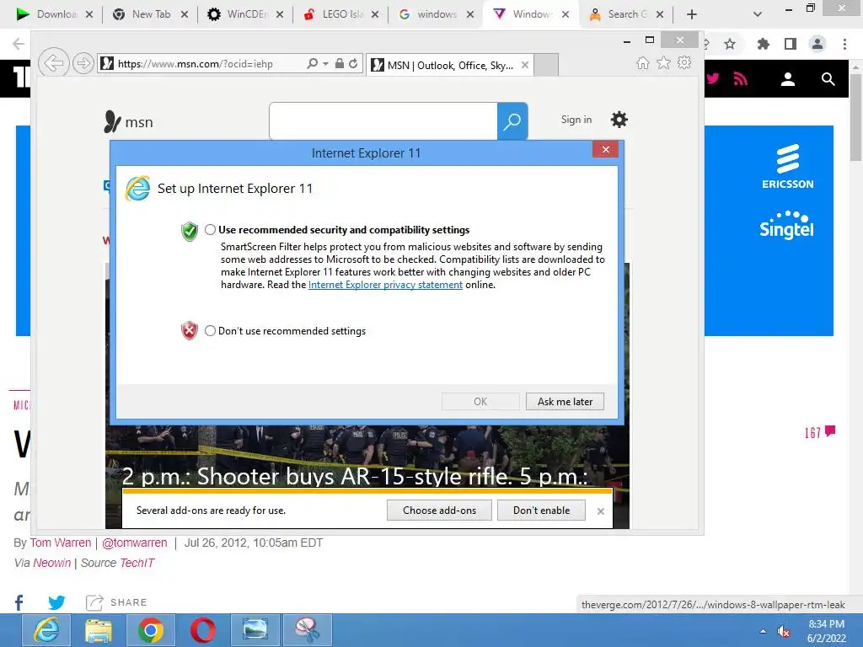Screen dimensions: 863x647
Task: Share article on Facebook icon
Action: tap(19, 602)
